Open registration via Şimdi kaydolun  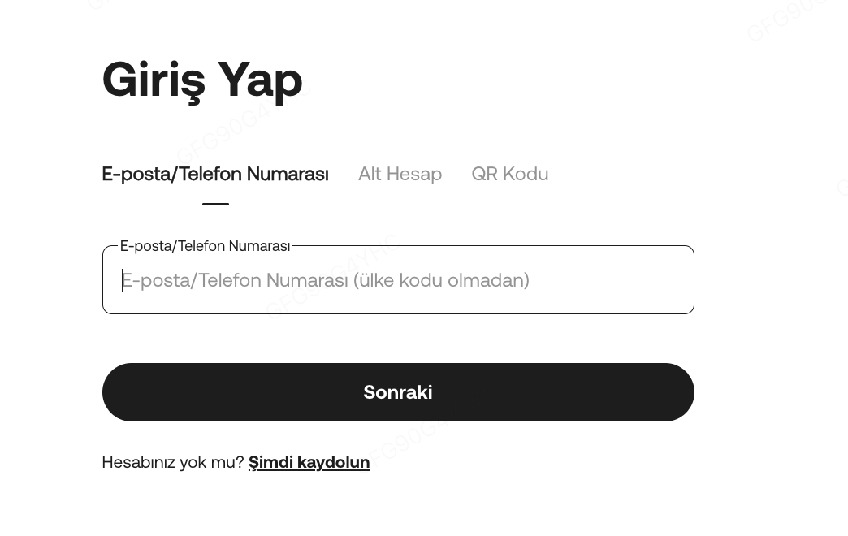[309, 462]
